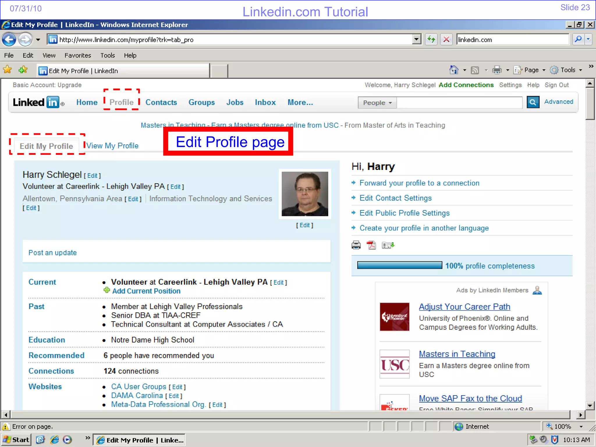
Task: Click the Home page house icon
Action: tap(454, 70)
